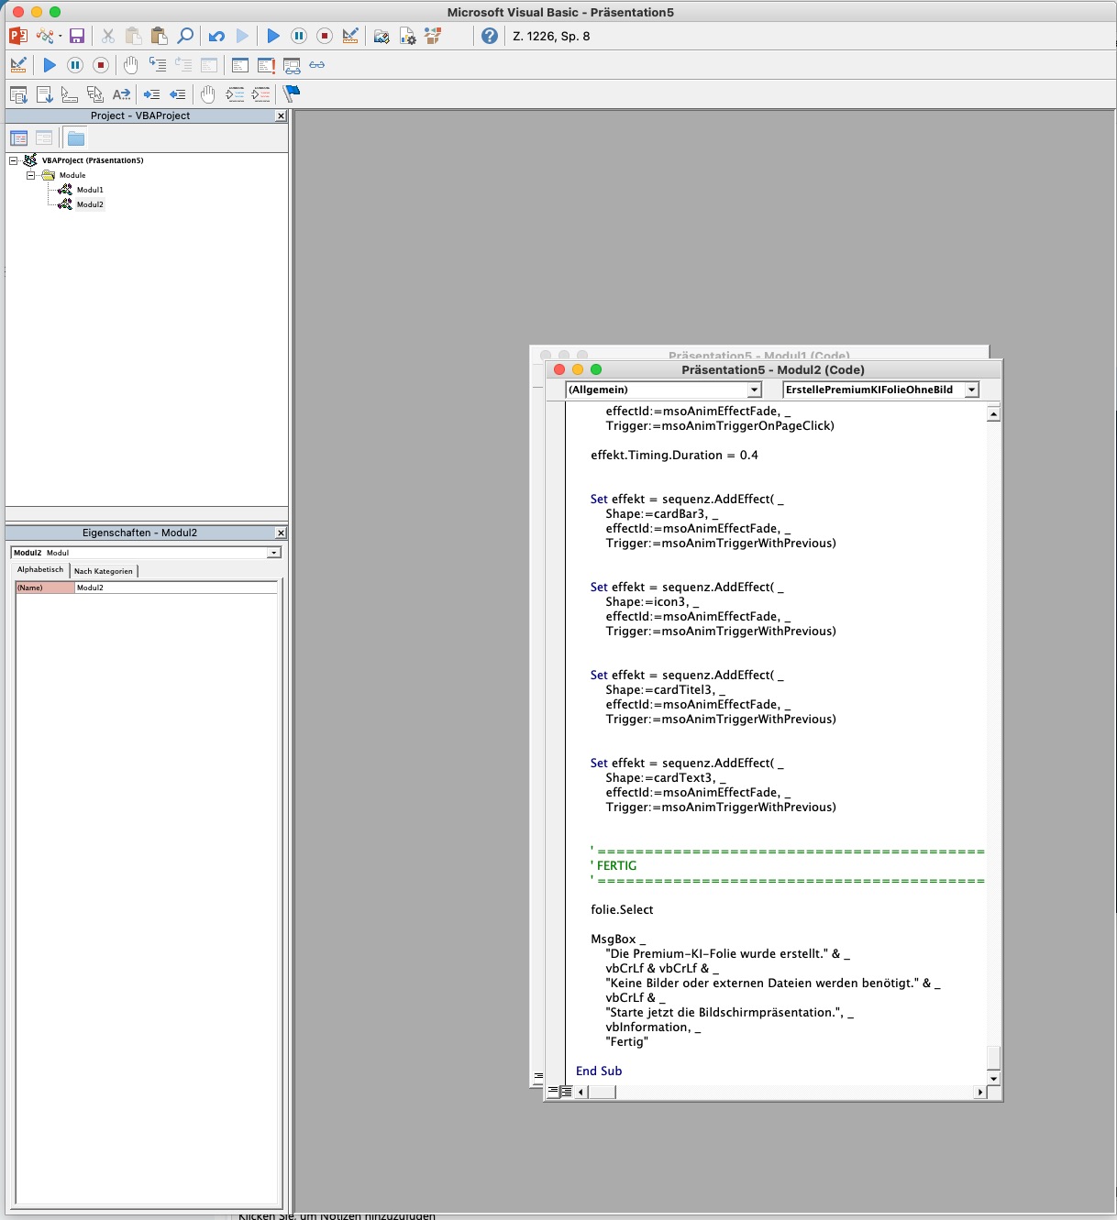This screenshot has height=1220, width=1117.
Task: Click the Copy icon in the toolbar
Action: pos(134,36)
